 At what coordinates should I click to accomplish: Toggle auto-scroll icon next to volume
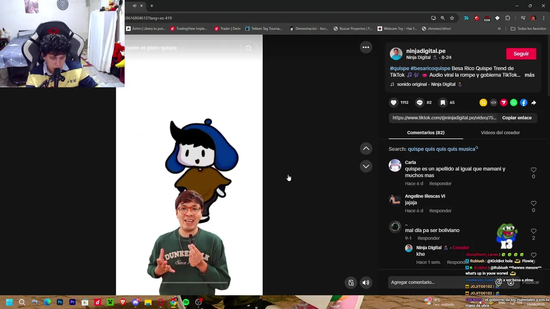(x=351, y=282)
